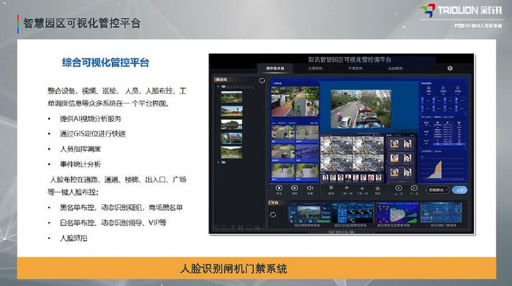This screenshot has height=286, width=512.
Task: Select first landscape thumbnail in library
Action: coord(232,97)
